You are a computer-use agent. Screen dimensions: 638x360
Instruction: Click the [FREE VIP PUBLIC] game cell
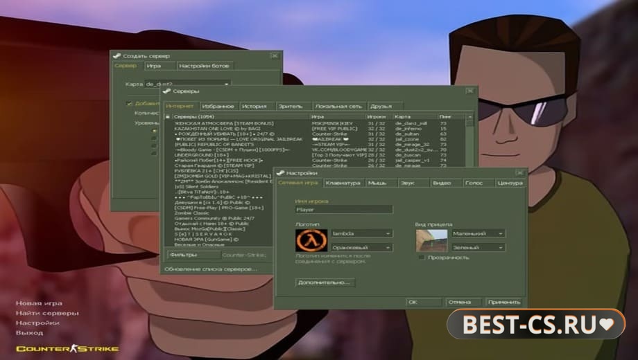pos(334,129)
